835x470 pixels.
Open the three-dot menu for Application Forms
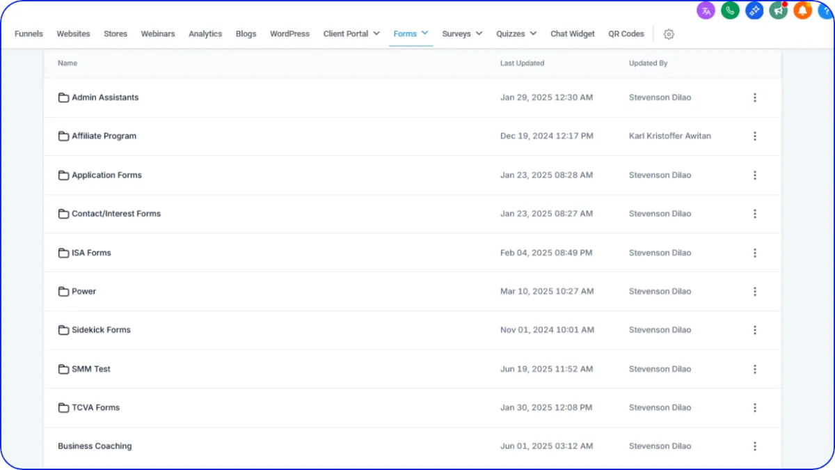(x=755, y=175)
